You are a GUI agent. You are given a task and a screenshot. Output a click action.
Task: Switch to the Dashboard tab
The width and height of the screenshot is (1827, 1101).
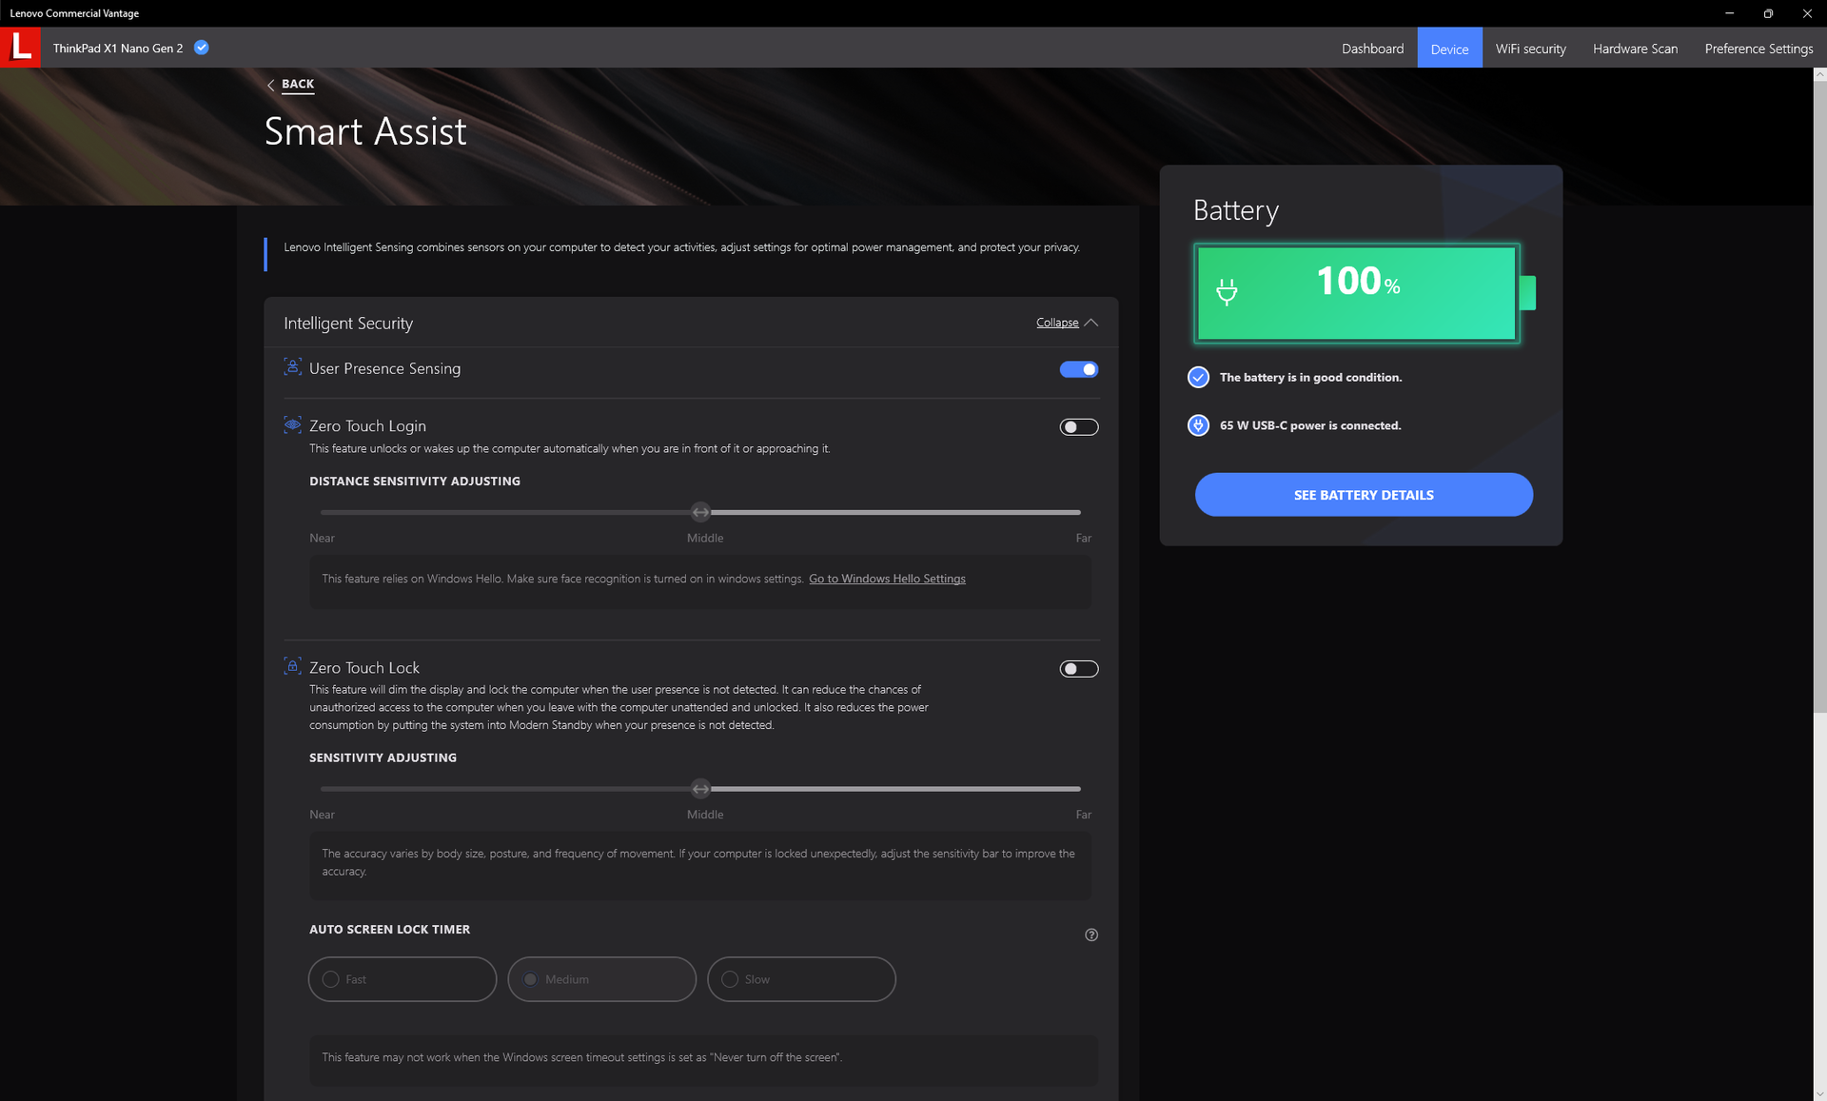[x=1371, y=49]
